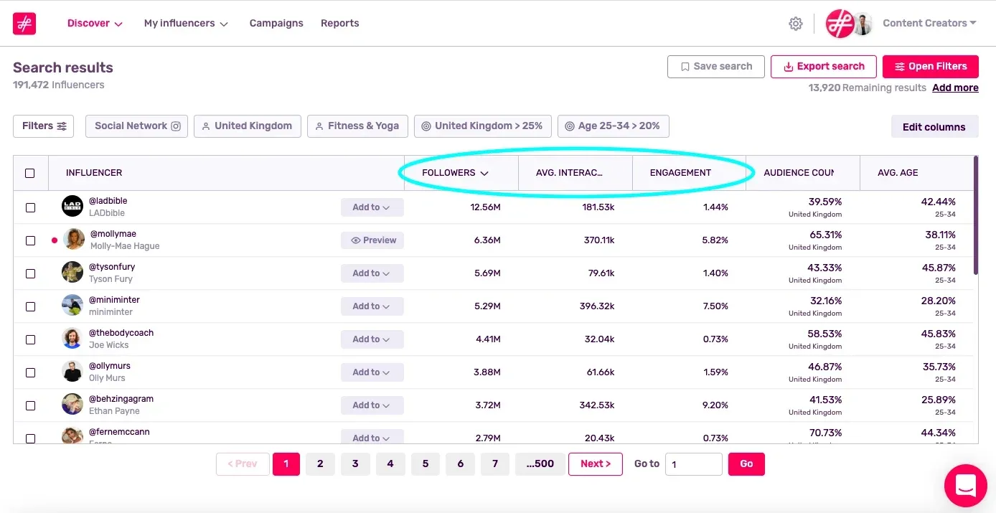Click the Save search button

(716, 67)
